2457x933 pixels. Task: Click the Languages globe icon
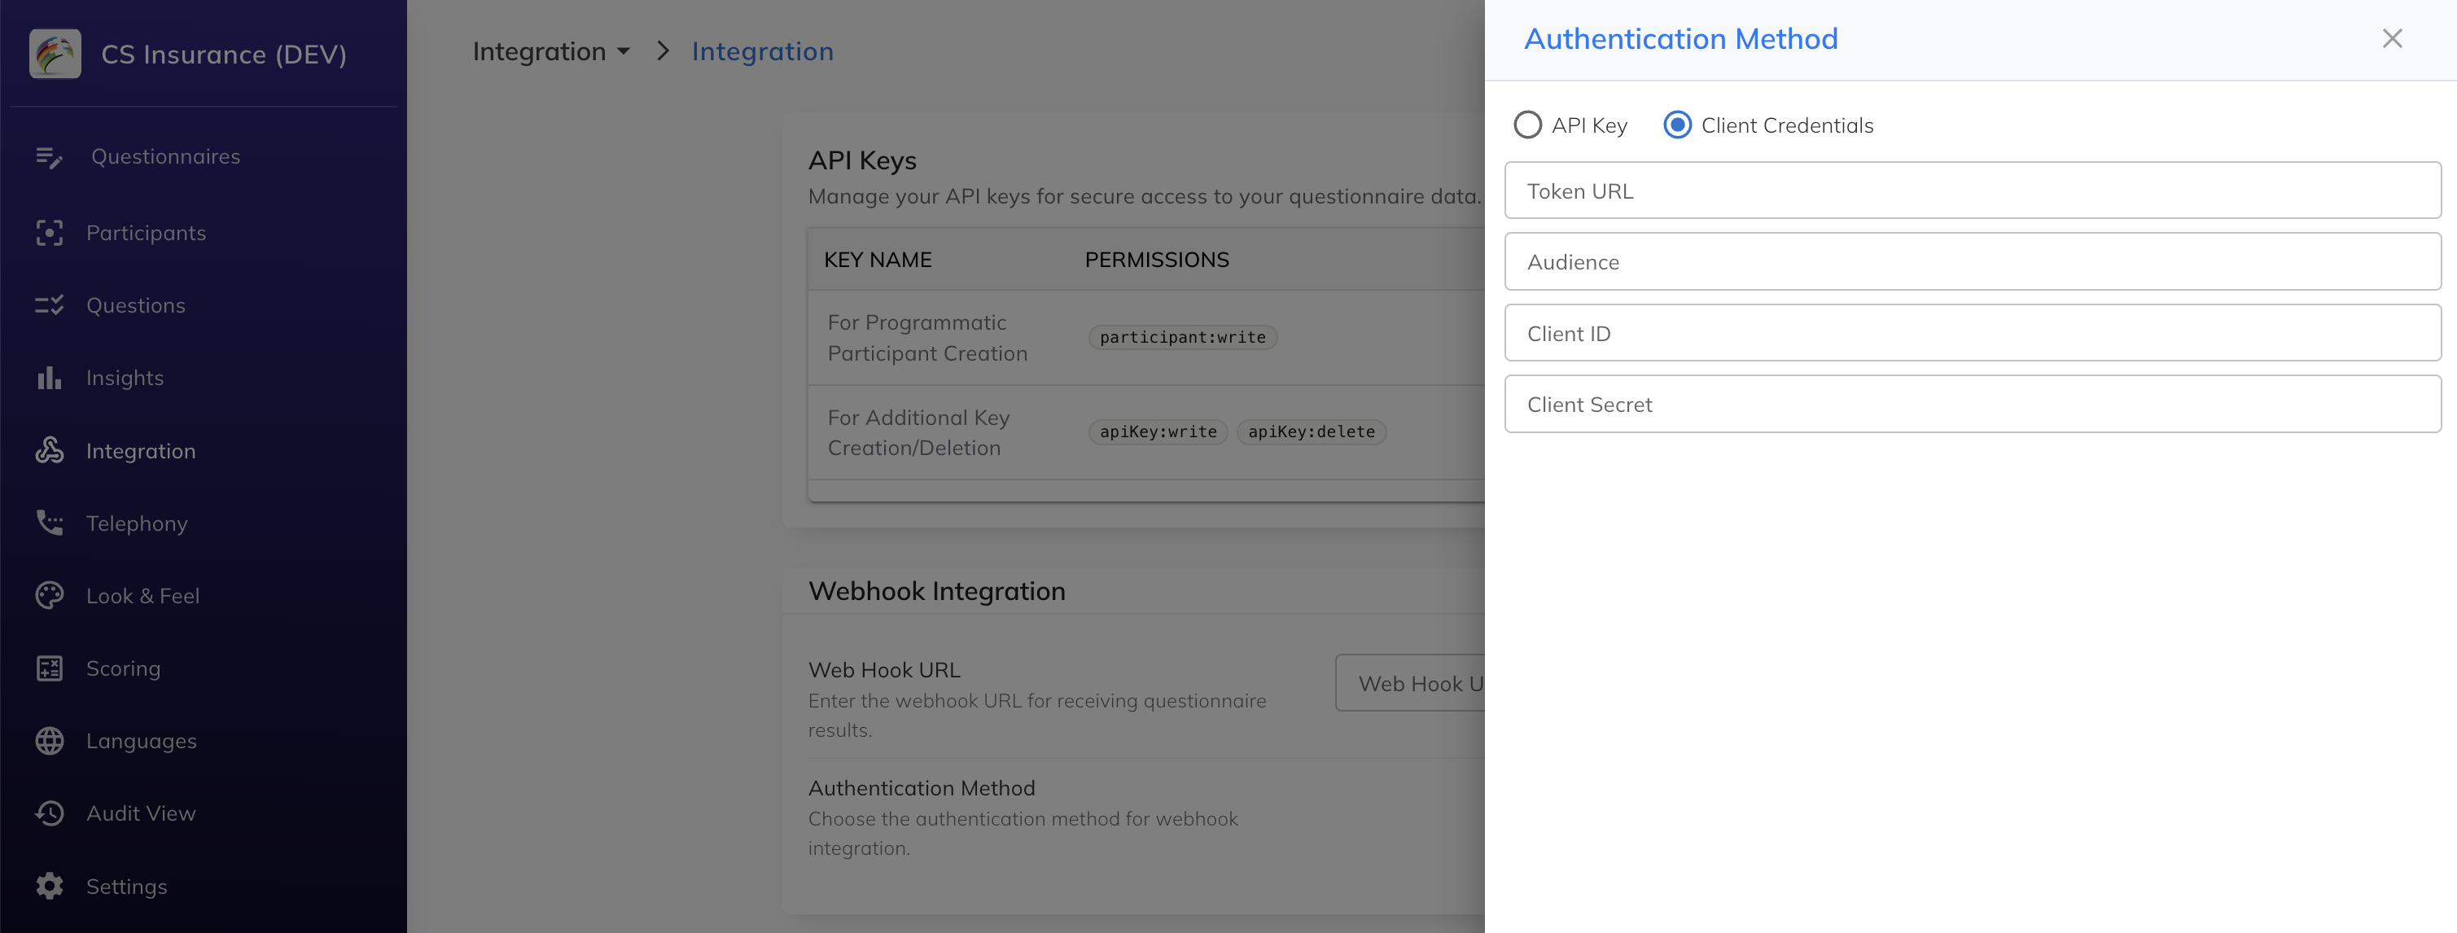click(x=49, y=740)
